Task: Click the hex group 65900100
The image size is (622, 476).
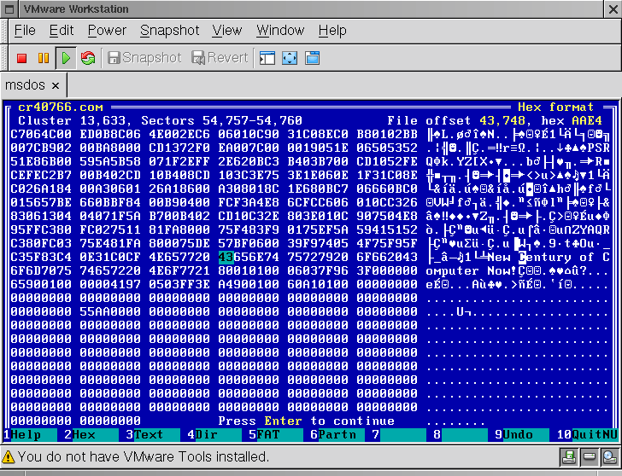Action: pyautogui.click(x=41, y=284)
